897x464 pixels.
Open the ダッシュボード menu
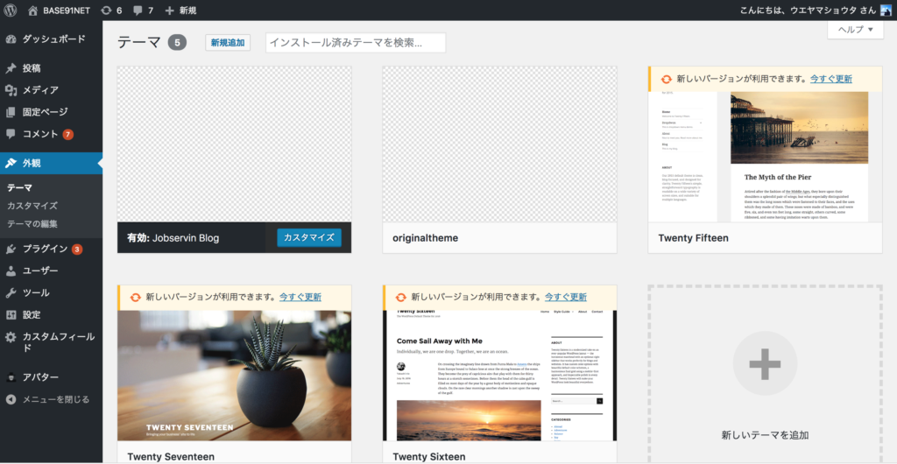(52, 39)
